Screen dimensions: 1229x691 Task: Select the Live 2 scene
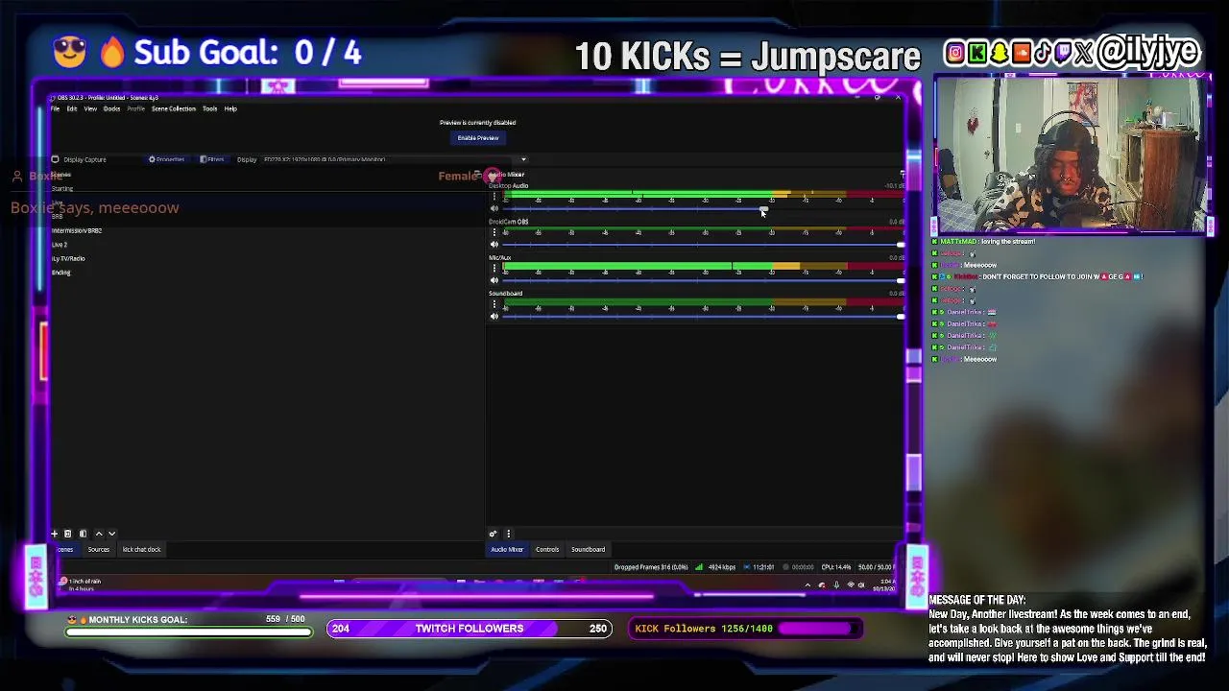tap(60, 245)
